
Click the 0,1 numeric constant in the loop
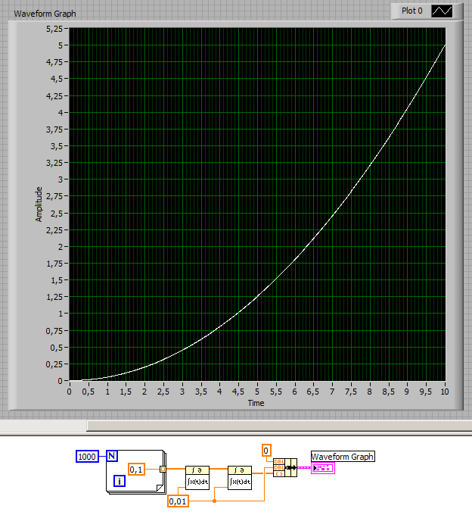point(136,470)
